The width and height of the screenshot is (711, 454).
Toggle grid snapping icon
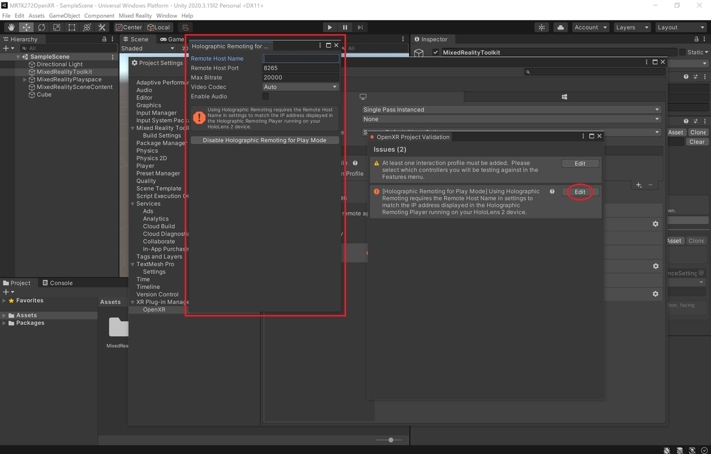[x=185, y=27]
